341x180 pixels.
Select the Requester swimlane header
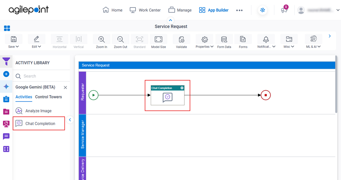(83, 93)
